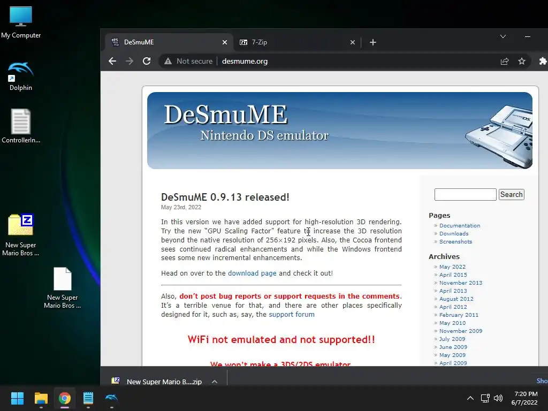Open Documentation page link

click(460, 226)
